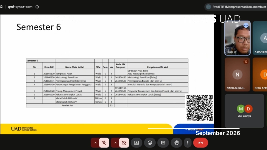Image resolution: width=267 pixels, height=150 pixels.
Task: Expand audio settings chevron beside microphone
Action: click(95, 143)
